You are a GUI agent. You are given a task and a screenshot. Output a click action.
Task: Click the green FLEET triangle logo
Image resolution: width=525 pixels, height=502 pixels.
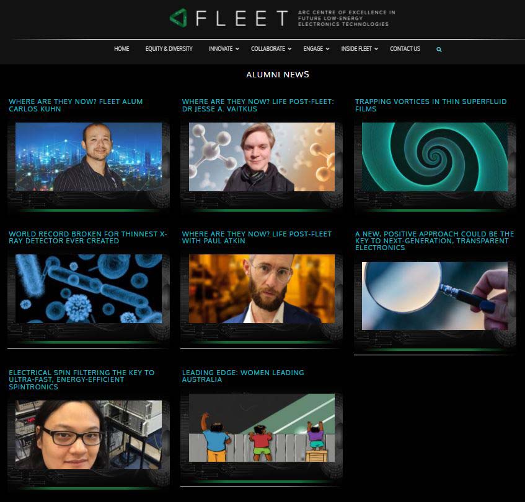178,18
